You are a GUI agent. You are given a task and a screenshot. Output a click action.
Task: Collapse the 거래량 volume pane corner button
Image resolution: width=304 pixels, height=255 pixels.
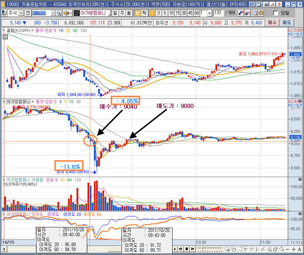point(300,180)
